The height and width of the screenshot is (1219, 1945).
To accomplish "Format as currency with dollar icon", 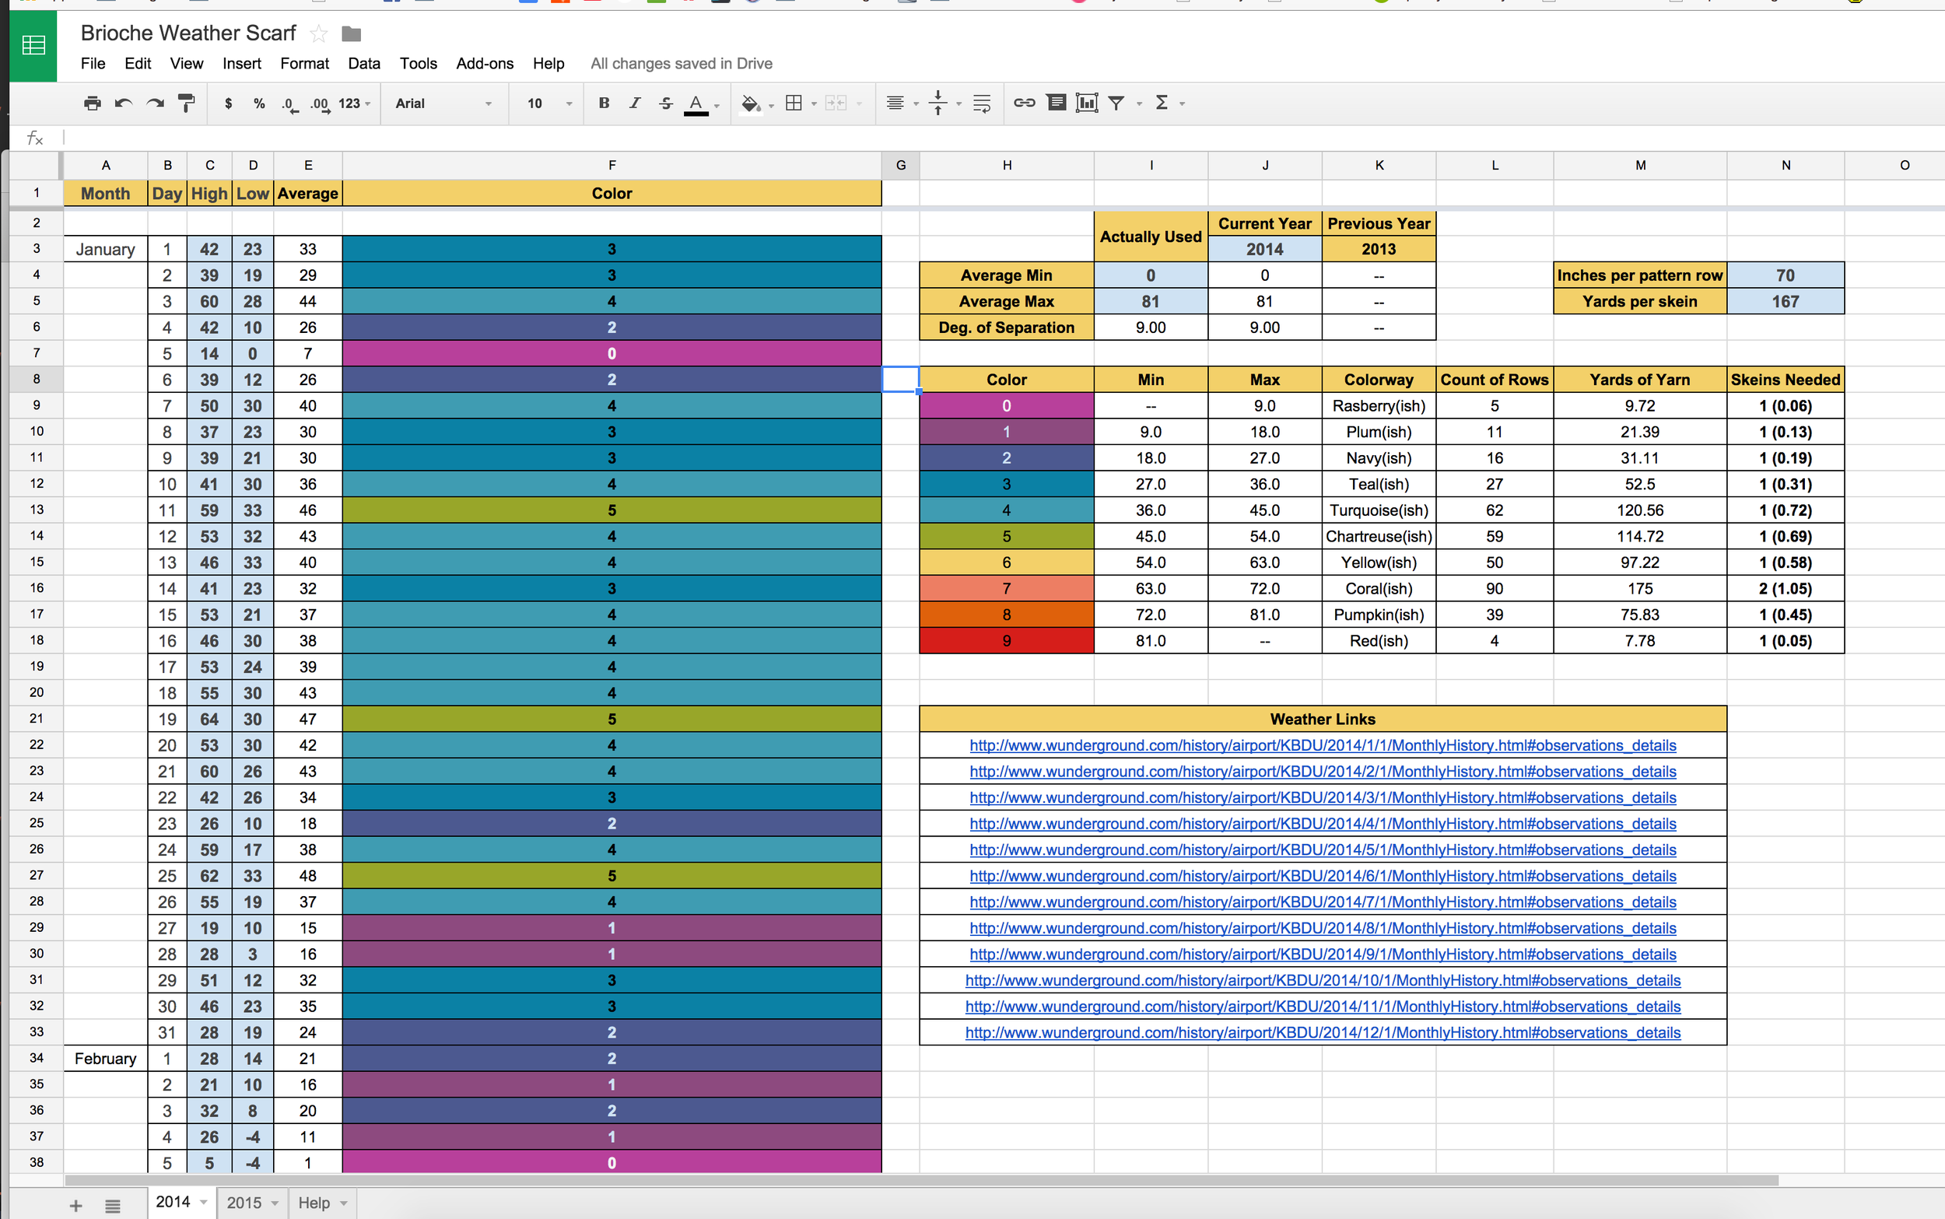I will 229,103.
